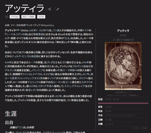Open the フン族 link in first paragraph
Screen dimensions: 151x133
coord(56,30)
